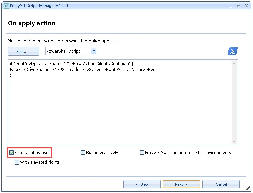Click the New-PSDrive line in the script
The height and width of the screenshot is (193, 253).
pos(85,70)
